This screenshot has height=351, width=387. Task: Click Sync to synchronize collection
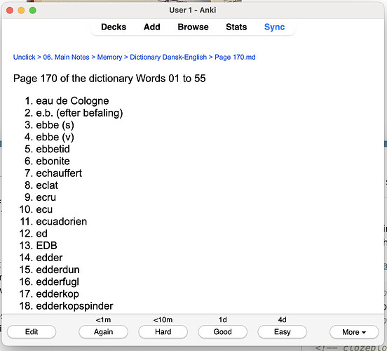coord(274,27)
